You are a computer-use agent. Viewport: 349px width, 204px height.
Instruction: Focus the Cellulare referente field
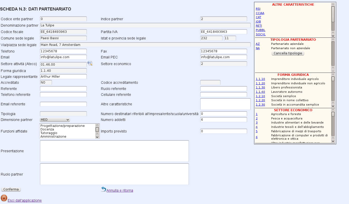coord(224,95)
